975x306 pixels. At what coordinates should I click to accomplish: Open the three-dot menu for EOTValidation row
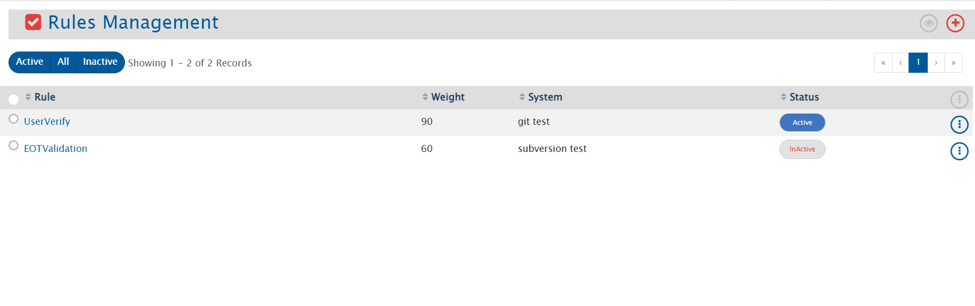click(959, 151)
